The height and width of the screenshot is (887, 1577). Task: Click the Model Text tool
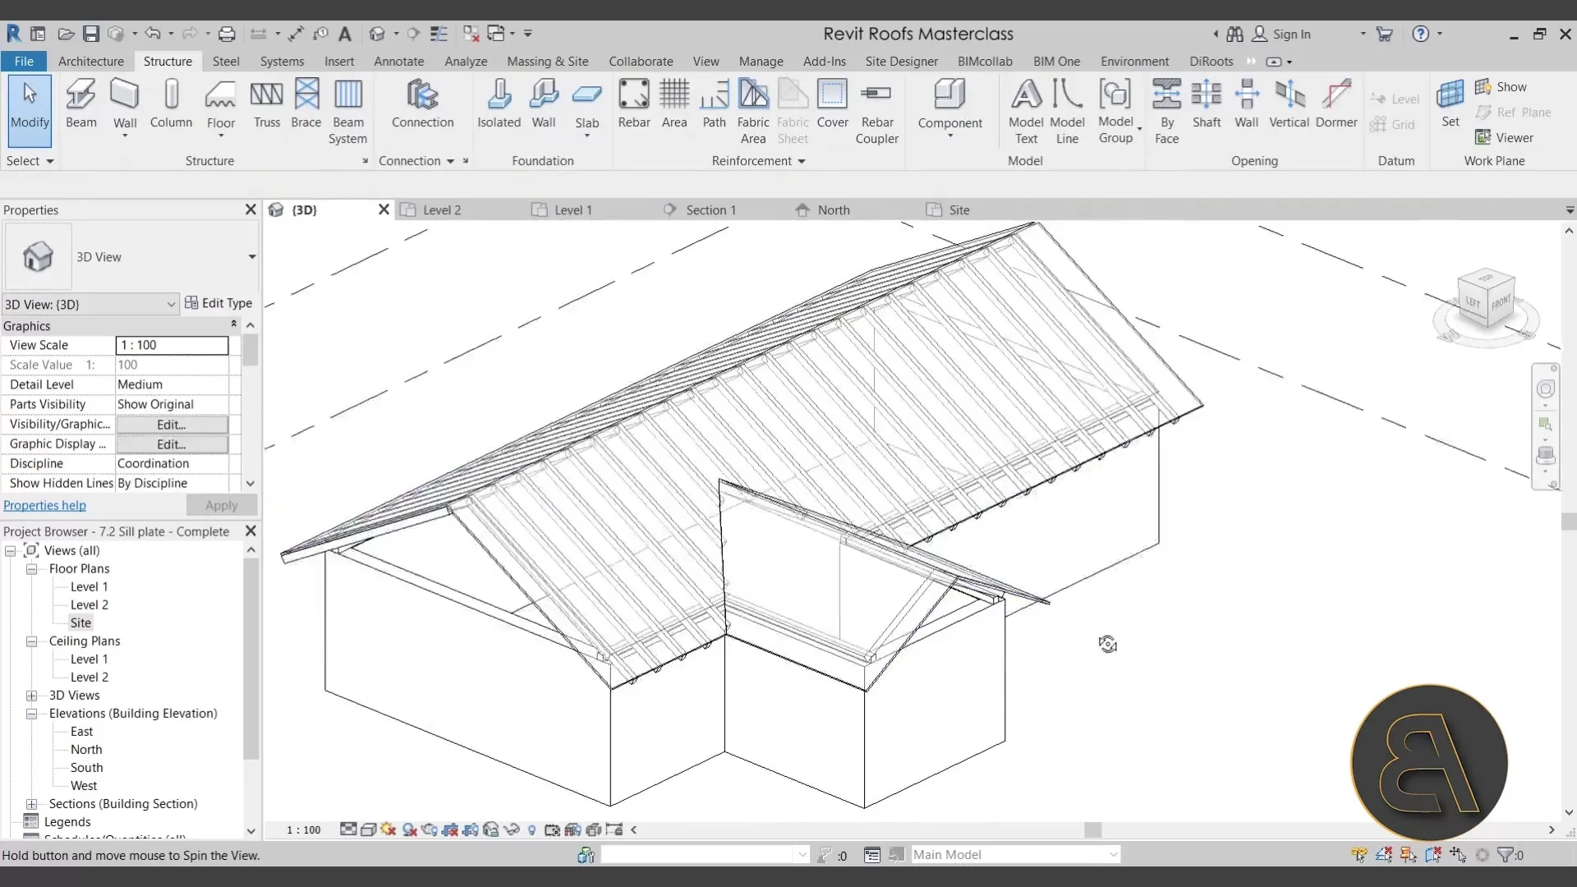point(1026,111)
